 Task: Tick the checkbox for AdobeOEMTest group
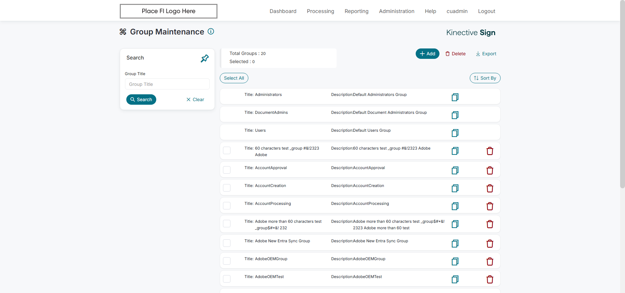click(227, 279)
